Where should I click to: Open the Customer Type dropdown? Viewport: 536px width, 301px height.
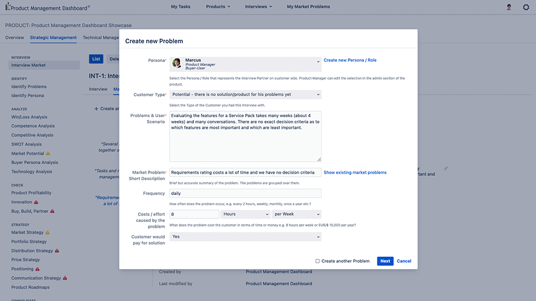point(245,95)
